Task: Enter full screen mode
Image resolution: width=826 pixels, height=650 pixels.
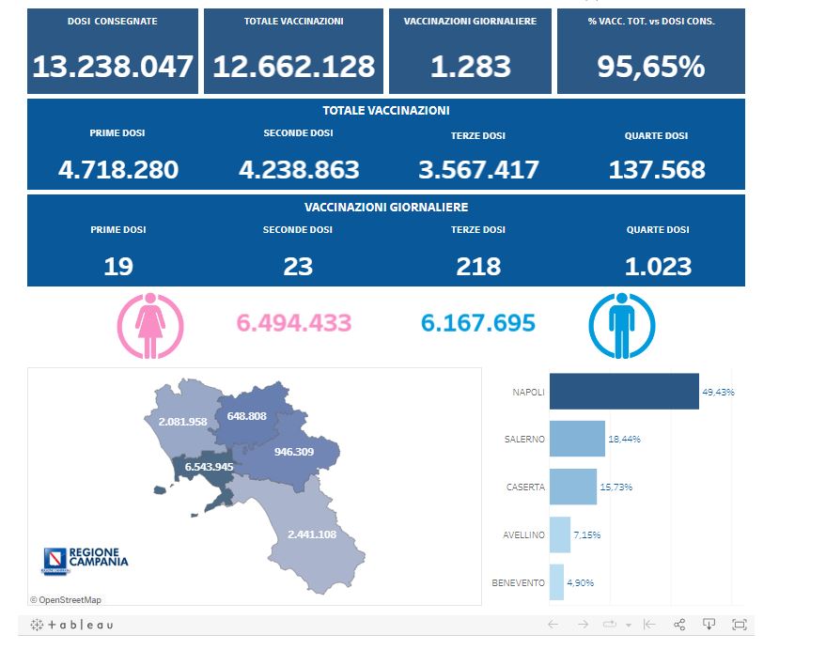Action: click(740, 625)
